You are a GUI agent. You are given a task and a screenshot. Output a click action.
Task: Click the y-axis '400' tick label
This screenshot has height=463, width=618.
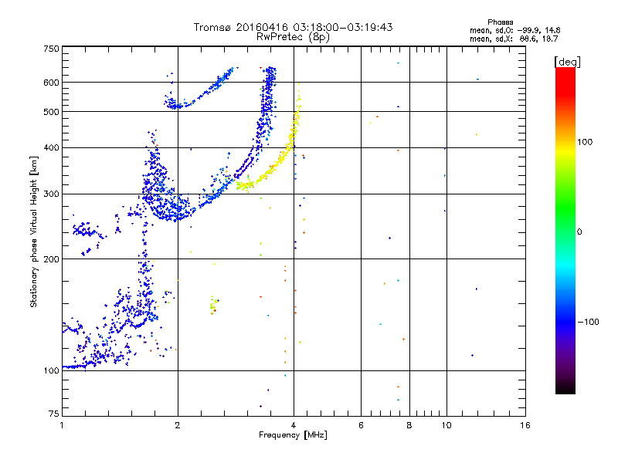tap(51, 148)
